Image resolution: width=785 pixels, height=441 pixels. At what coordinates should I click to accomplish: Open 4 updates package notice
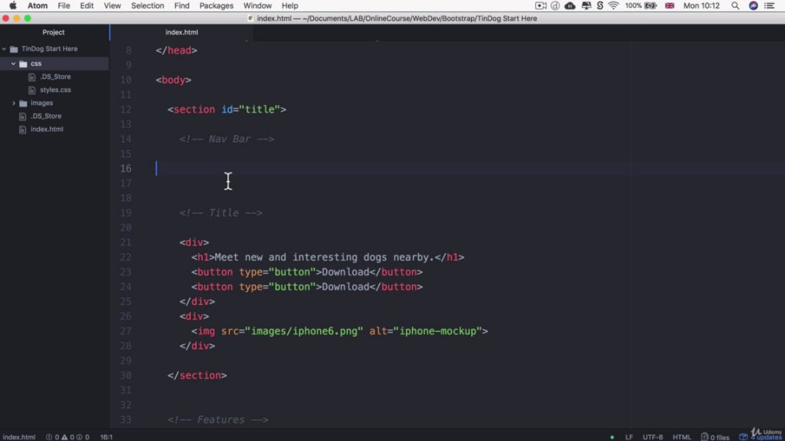761,436
